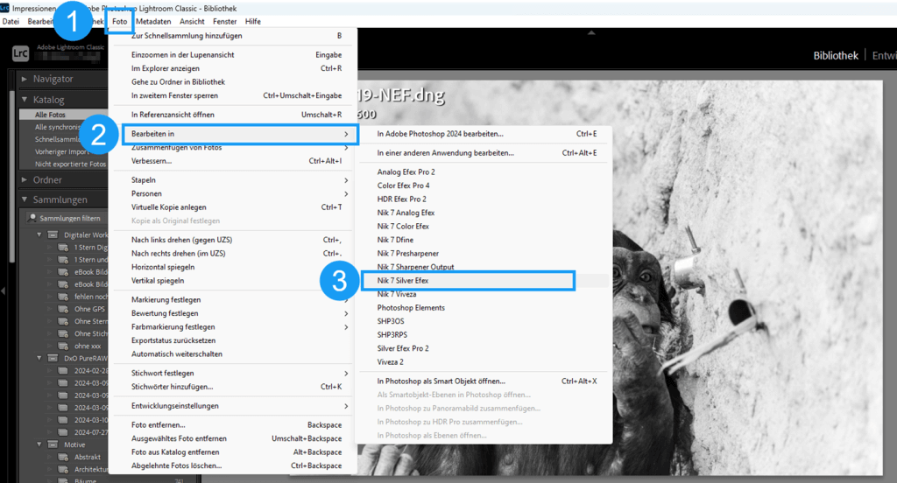Screen dimensions: 897x483
Task: Open the Datei menu
Action: click(x=11, y=22)
